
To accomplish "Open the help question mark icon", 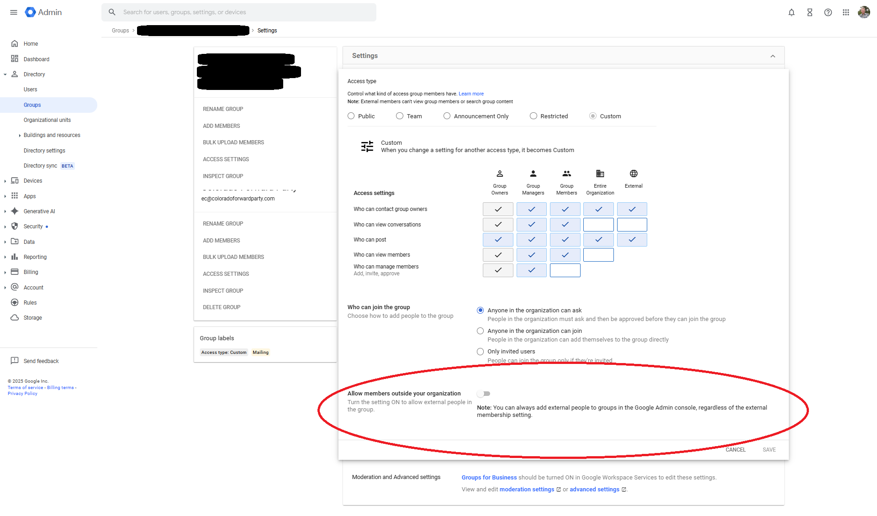I will [x=828, y=12].
